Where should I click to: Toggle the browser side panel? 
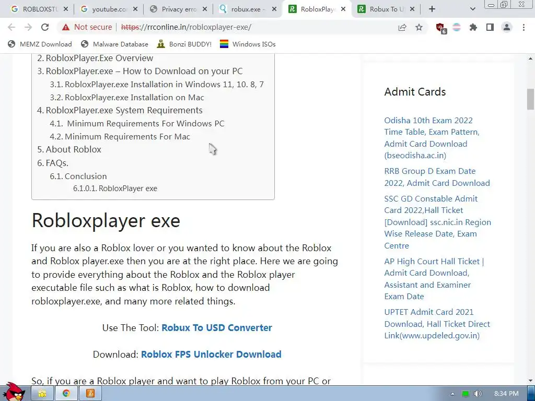pyautogui.click(x=490, y=27)
